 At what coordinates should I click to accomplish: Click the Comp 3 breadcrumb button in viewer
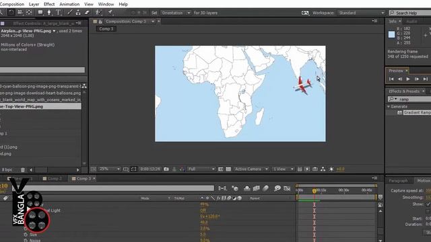click(x=106, y=29)
